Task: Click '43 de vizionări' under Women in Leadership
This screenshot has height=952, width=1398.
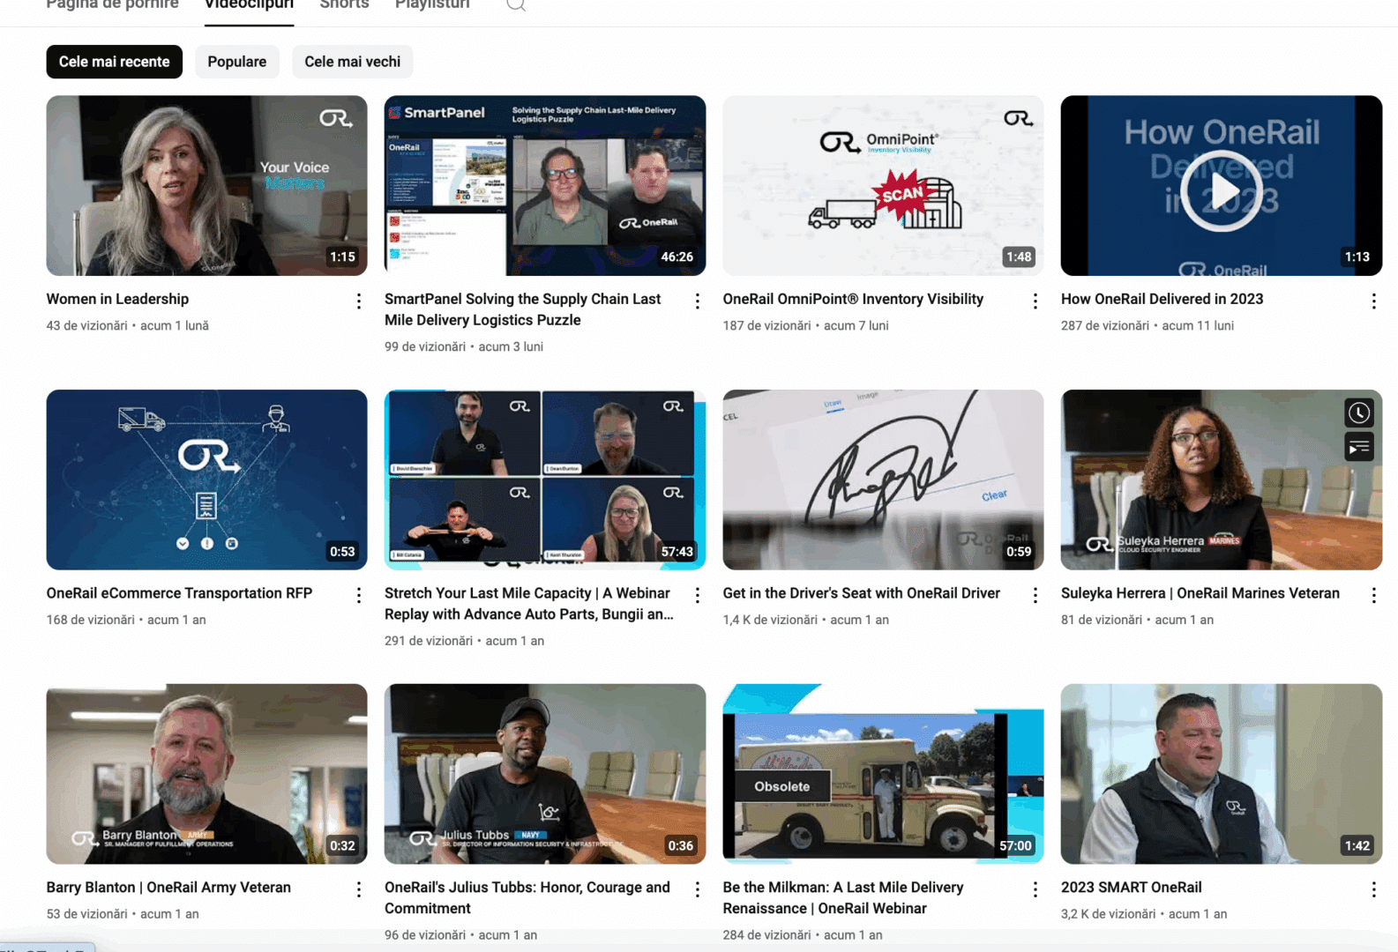Action: coord(86,325)
